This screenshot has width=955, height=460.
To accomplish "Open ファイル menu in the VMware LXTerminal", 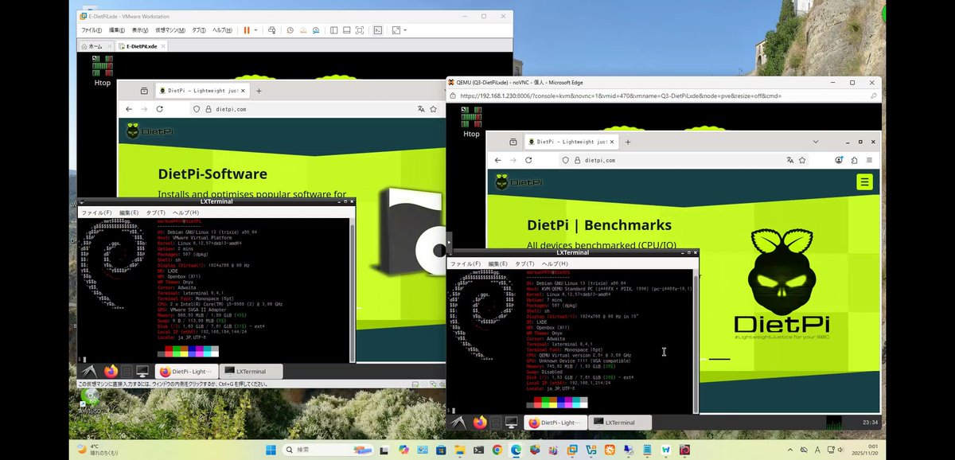I will coord(96,212).
